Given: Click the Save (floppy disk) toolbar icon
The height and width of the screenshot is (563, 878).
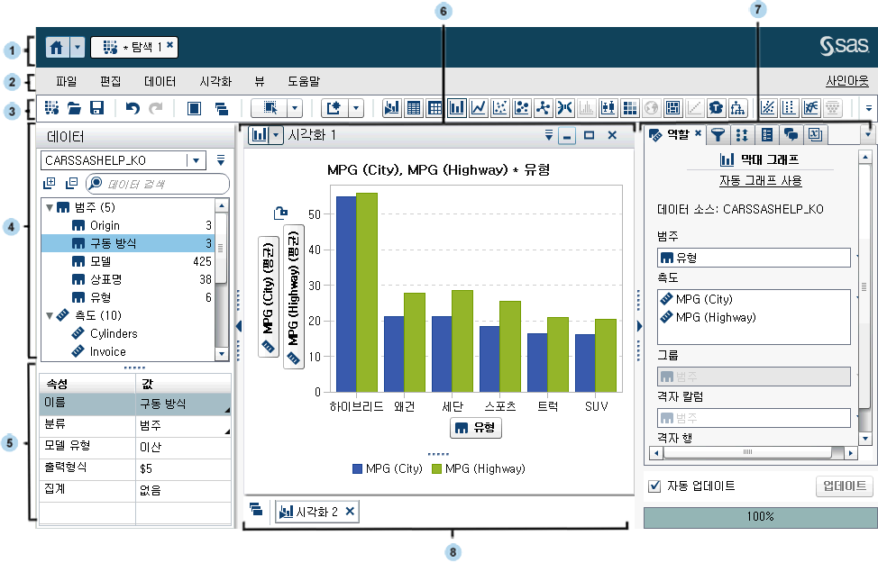Looking at the screenshot, I should pos(96,108).
